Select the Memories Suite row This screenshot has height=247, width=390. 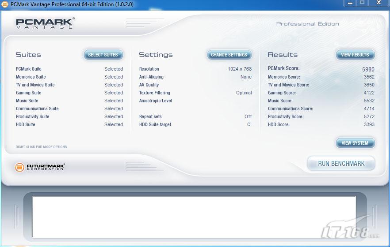coord(69,77)
